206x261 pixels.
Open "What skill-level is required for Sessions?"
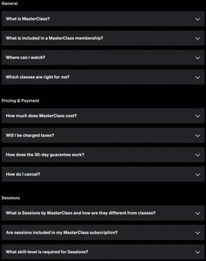(x=103, y=252)
